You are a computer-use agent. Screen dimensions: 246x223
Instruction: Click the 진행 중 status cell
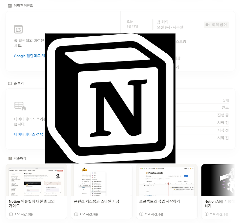223,115
